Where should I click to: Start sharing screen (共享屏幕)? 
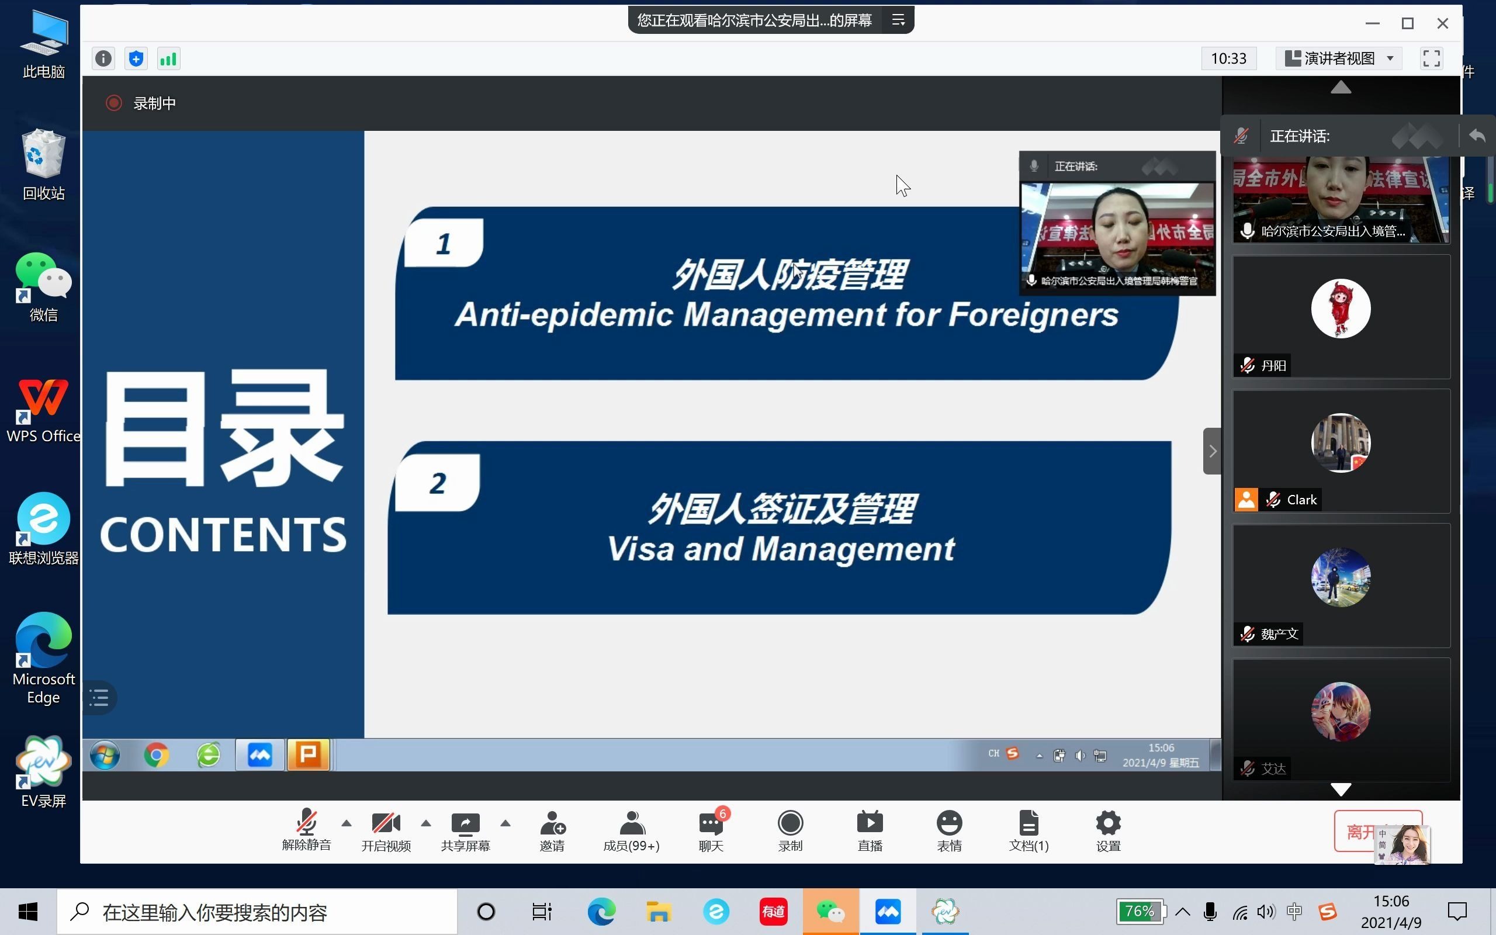[x=466, y=830]
